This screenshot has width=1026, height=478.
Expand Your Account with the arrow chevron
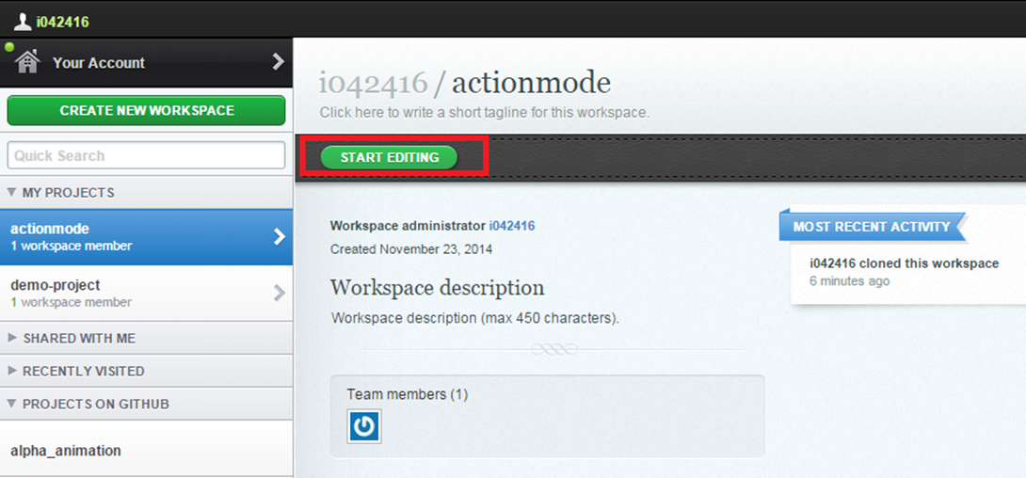tap(278, 62)
